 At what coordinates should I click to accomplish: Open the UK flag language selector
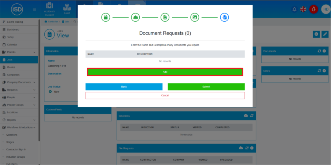tap(303, 10)
